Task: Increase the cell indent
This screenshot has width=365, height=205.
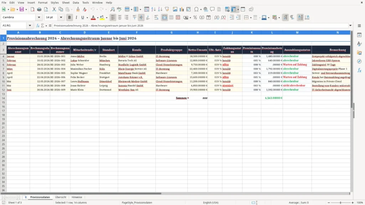Action: [x=232, y=17]
